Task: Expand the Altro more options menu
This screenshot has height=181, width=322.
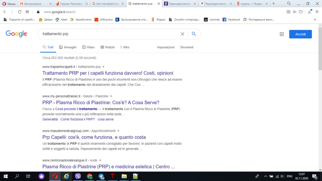Action: [x=125, y=47]
